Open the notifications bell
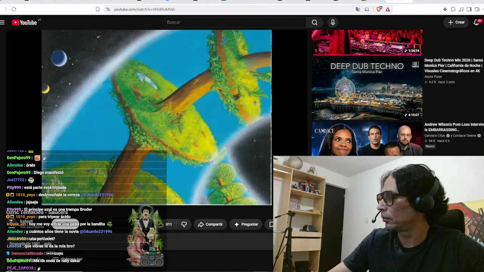The width and height of the screenshot is (484, 272). [477, 22]
